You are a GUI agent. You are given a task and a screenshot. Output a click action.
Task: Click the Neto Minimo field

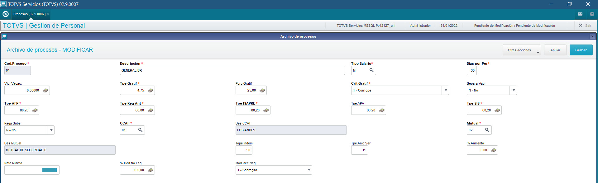32,170
